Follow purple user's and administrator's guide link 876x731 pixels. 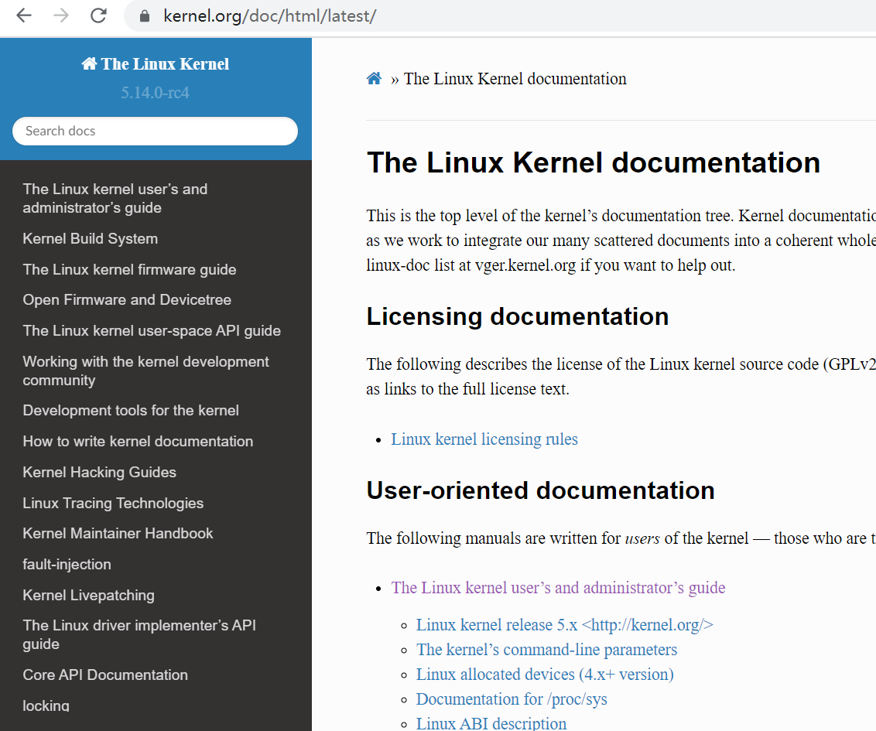(x=558, y=588)
